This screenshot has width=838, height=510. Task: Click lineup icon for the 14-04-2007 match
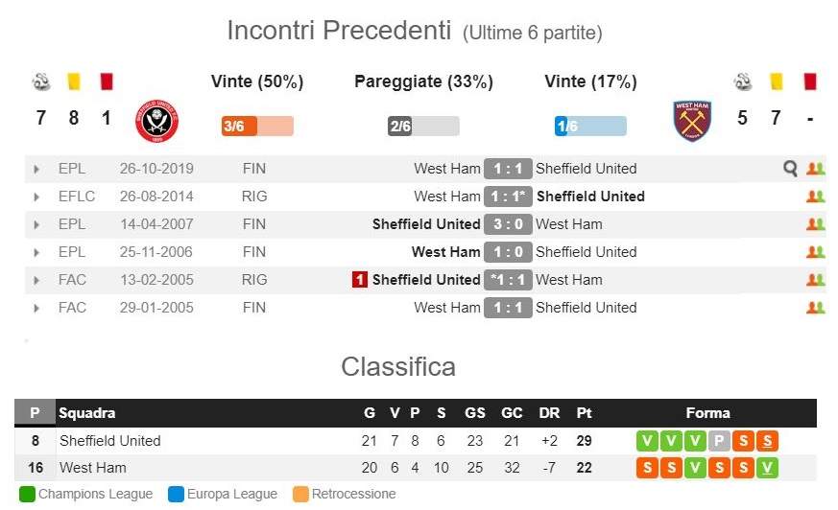point(816,224)
